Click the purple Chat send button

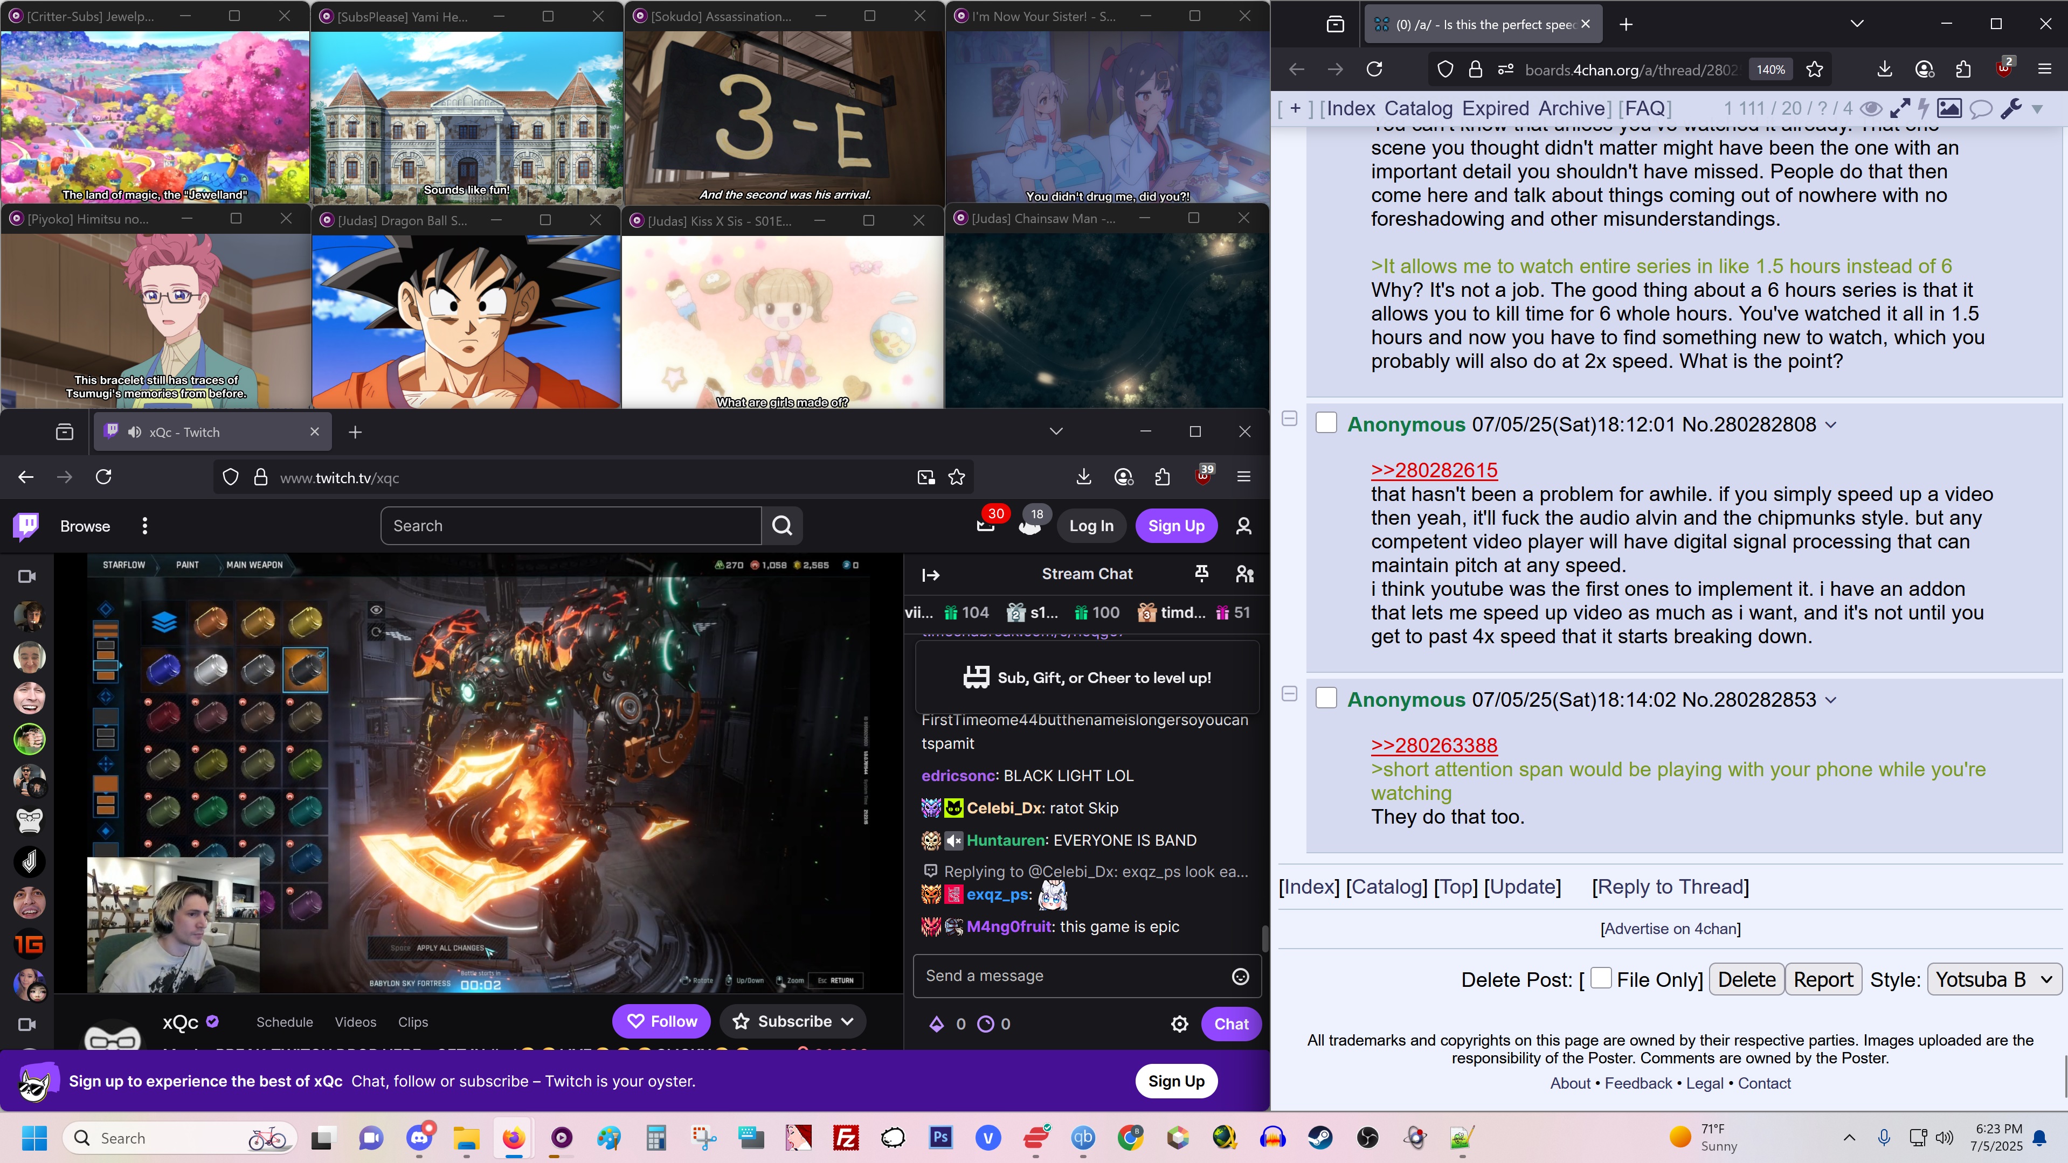click(1230, 1023)
